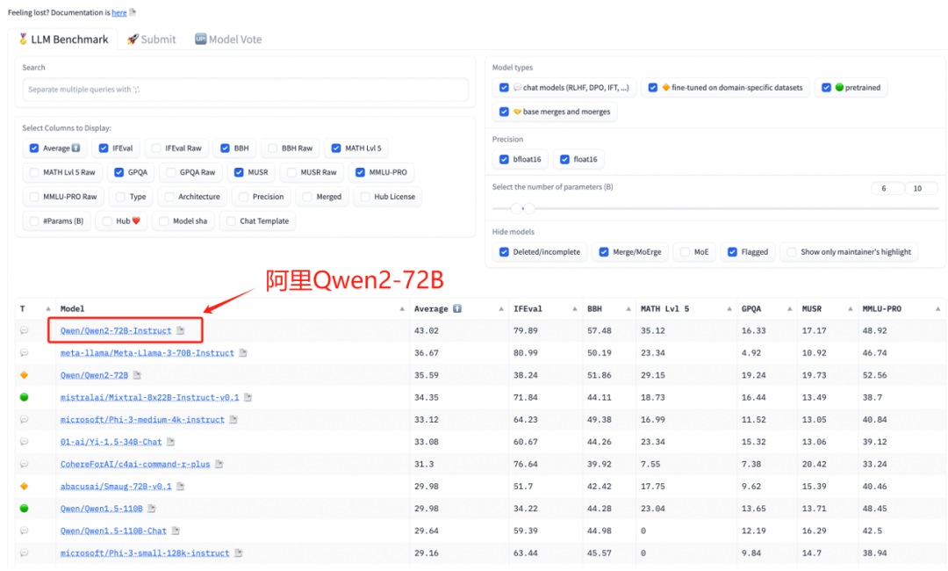
Task: Switch to the LLM Benchmark tab
Action: tap(63, 40)
